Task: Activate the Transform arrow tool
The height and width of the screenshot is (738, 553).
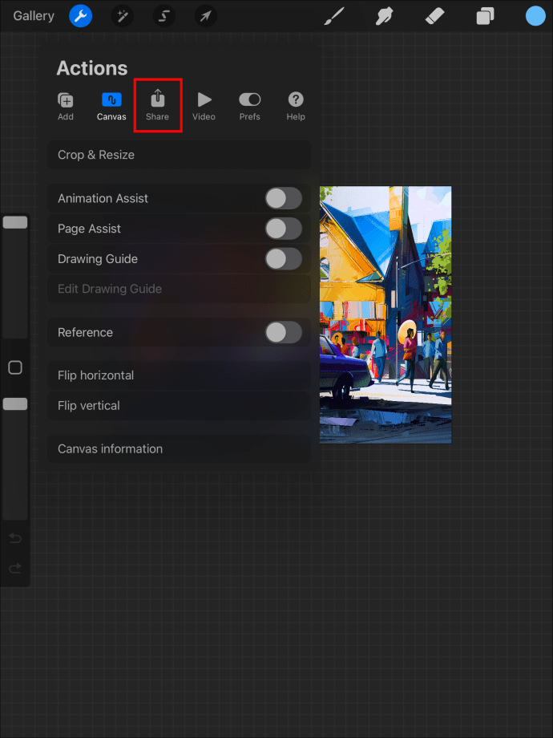Action: pyautogui.click(x=206, y=17)
